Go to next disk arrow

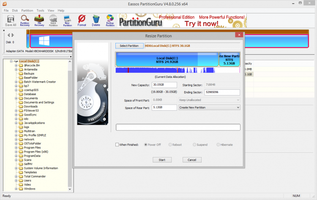click(13, 35)
